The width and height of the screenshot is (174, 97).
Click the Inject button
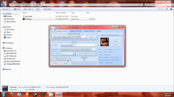116,45
